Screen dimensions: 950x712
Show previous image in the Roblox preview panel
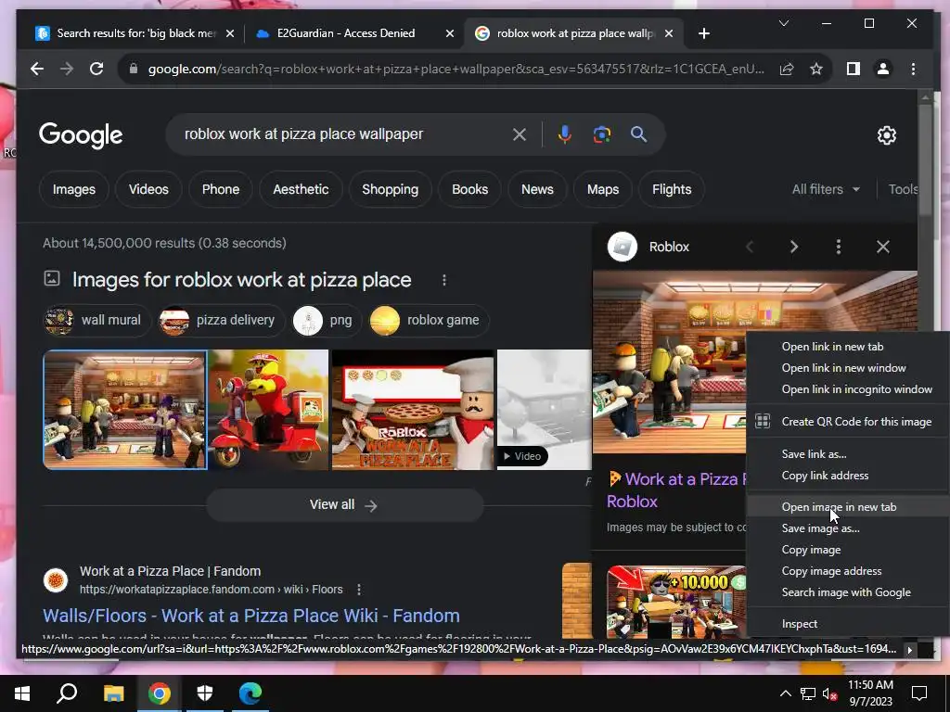[x=750, y=247]
